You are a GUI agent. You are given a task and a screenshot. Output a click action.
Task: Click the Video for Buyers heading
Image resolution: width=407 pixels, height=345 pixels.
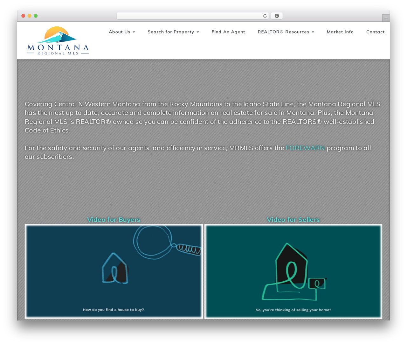[x=114, y=220]
